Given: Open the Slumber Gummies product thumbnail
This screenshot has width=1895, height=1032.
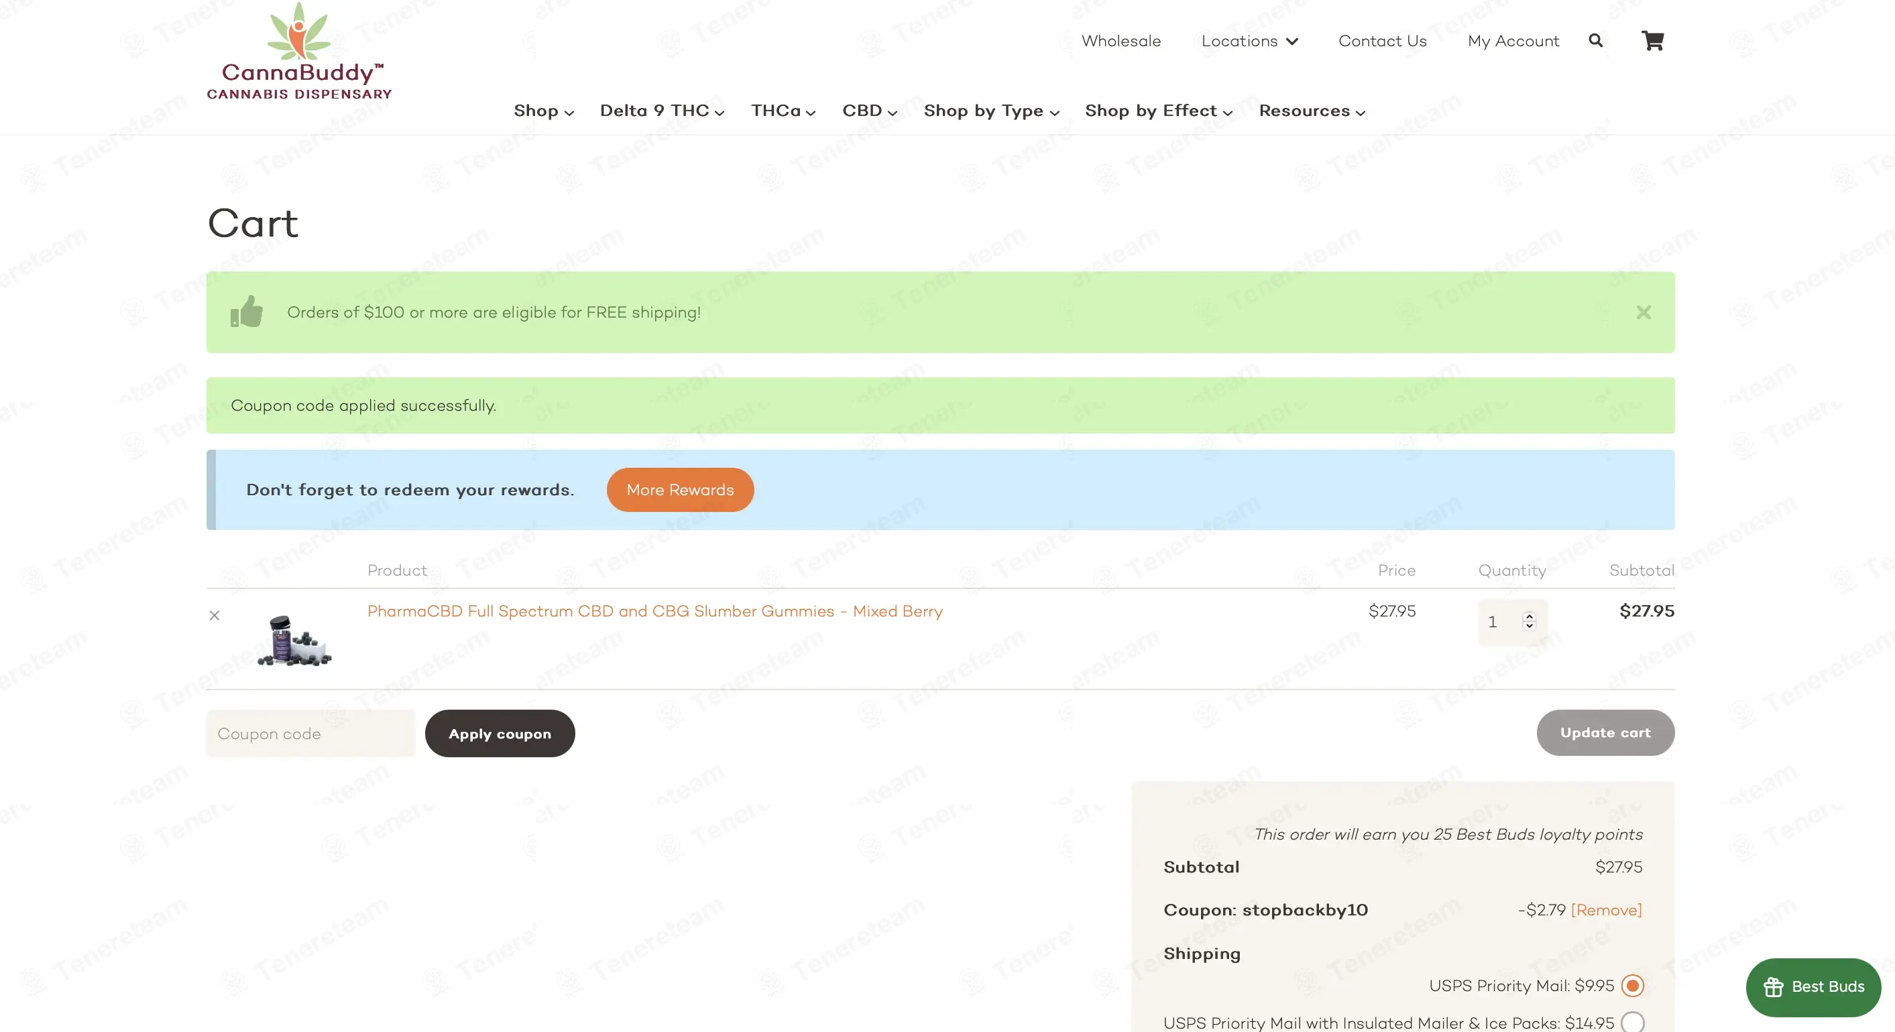Looking at the screenshot, I should pyautogui.click(x=294, y=640).
